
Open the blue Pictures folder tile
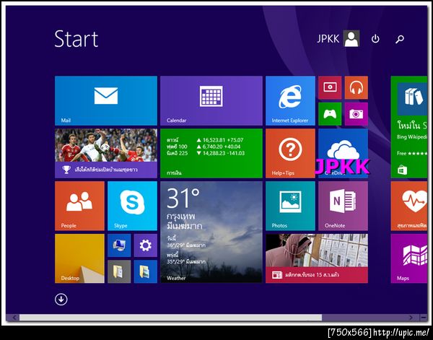click(146, 271)
